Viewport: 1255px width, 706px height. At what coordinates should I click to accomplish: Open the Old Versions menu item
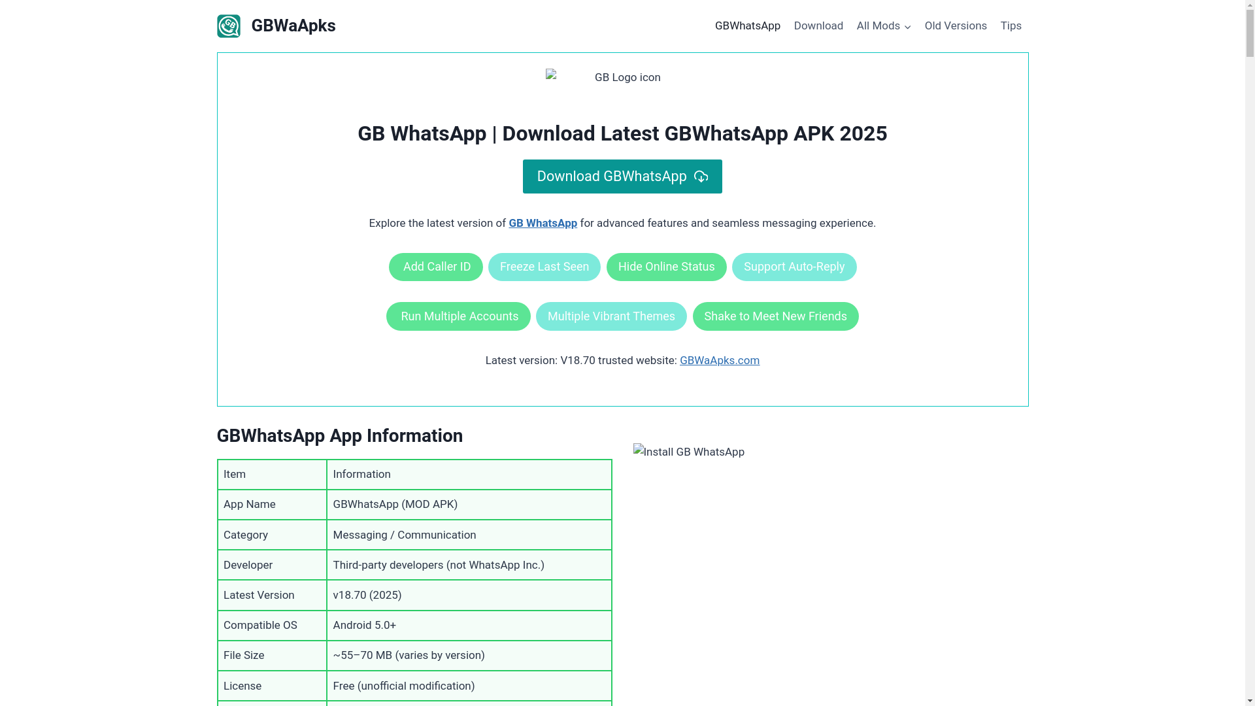[x=955, y=26]
